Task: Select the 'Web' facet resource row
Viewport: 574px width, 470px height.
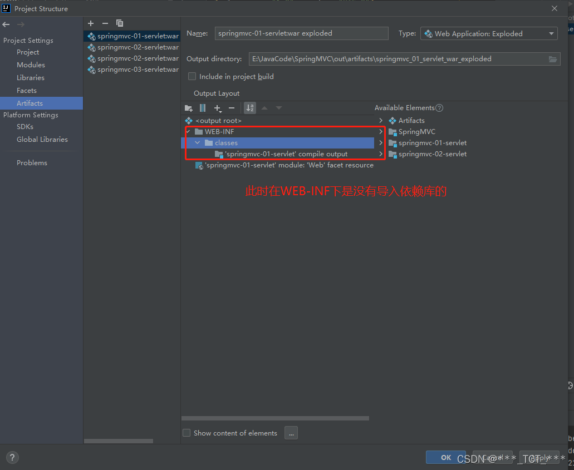Action: (278, 165)
